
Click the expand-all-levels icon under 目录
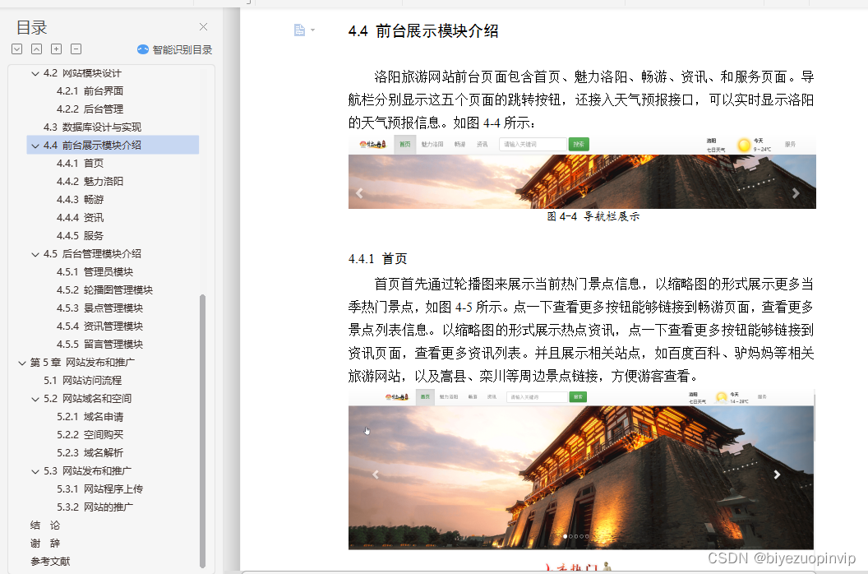[16, 49]
